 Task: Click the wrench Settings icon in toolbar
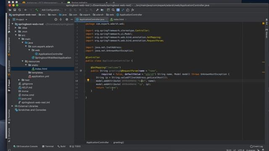[97, 10]
